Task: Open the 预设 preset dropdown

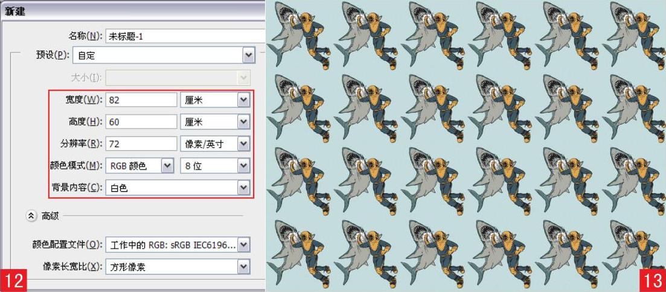Action: pyautogui.click(x=164, y=55)
